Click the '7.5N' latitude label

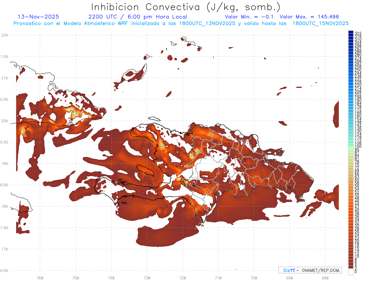click(4, 228)
